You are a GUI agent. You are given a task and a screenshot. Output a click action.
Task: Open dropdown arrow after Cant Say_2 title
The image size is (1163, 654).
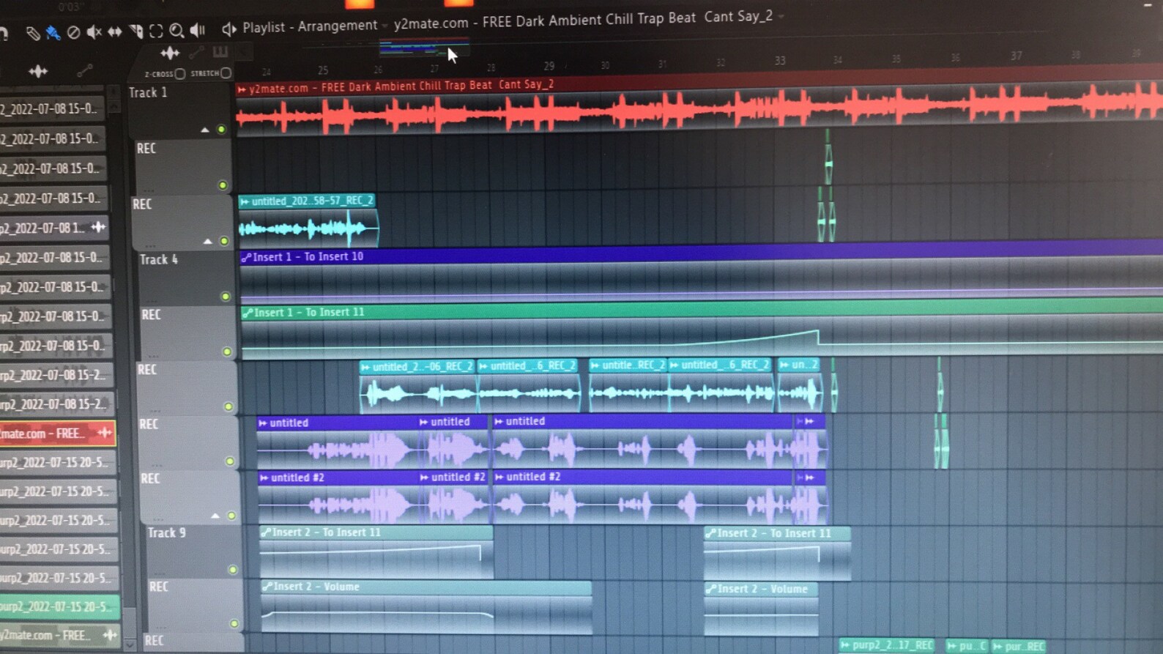coord(781,16)
